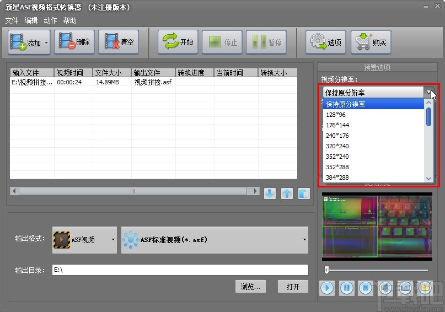The width and height of the screenshot is (445, 312).
Task: Open the 选项 (options) gear button
Action: pos(325,42)
